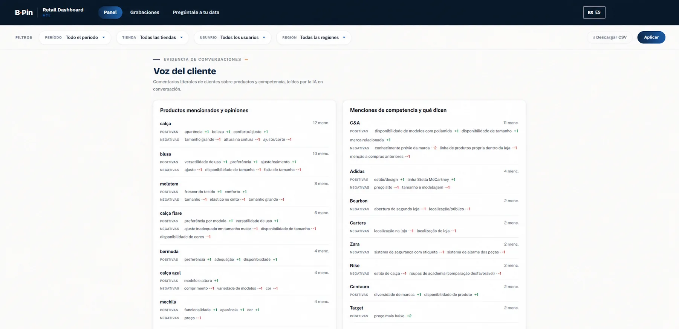The width and height of the screenshot is (679, 329).
Task: Click 'diversidade de marcas' tag
Action: (x=394, y=295)
